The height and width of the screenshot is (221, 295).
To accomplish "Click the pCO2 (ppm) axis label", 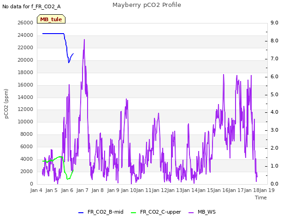I will point(6,104).
